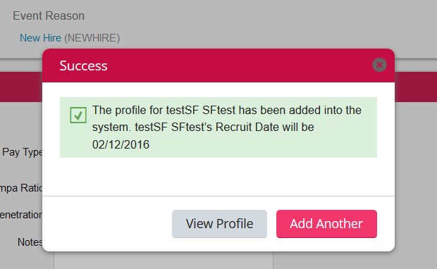
Task: Click the crimson section bar right of the dialog
Action: coord(416,87)
